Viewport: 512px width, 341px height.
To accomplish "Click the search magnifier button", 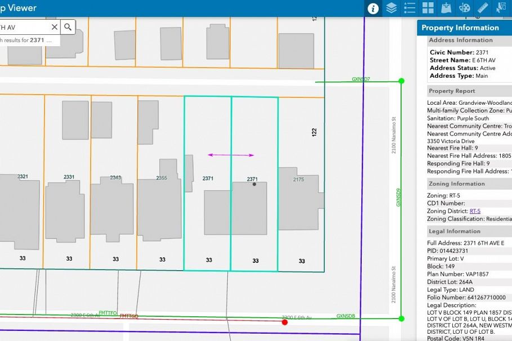I will click(68, 27).
